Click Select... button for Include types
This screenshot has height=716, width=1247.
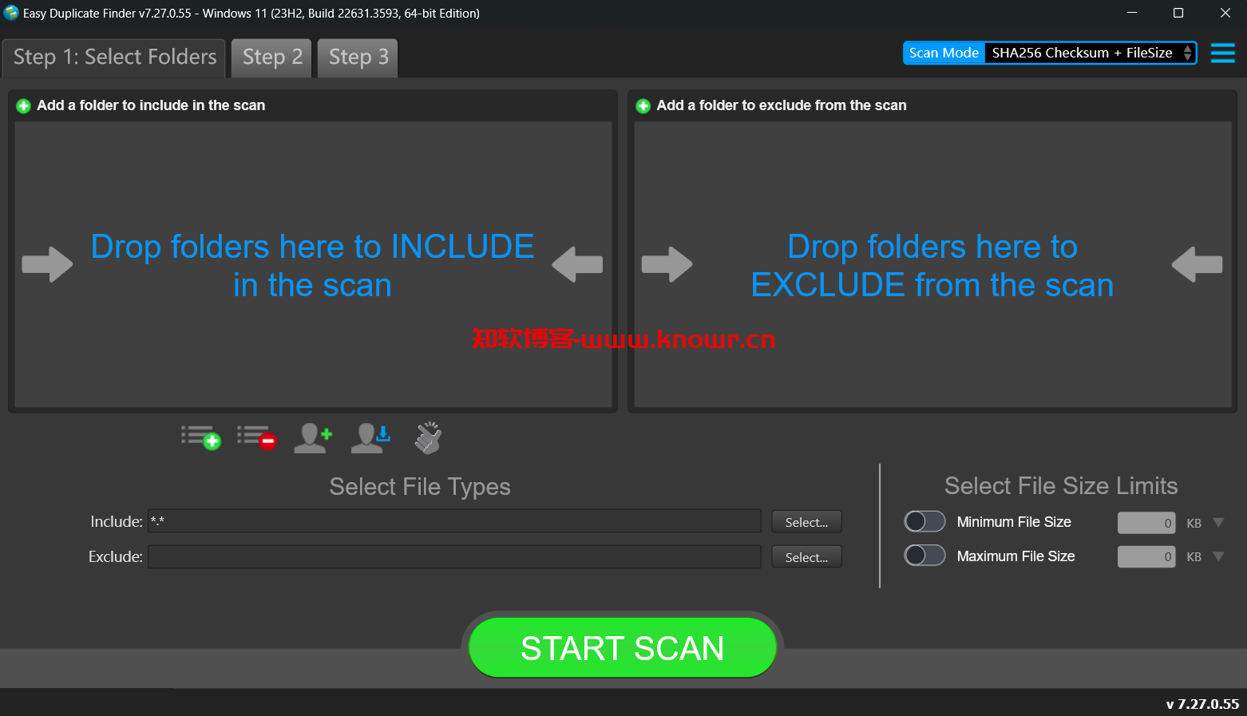click(x=806, y=522)
